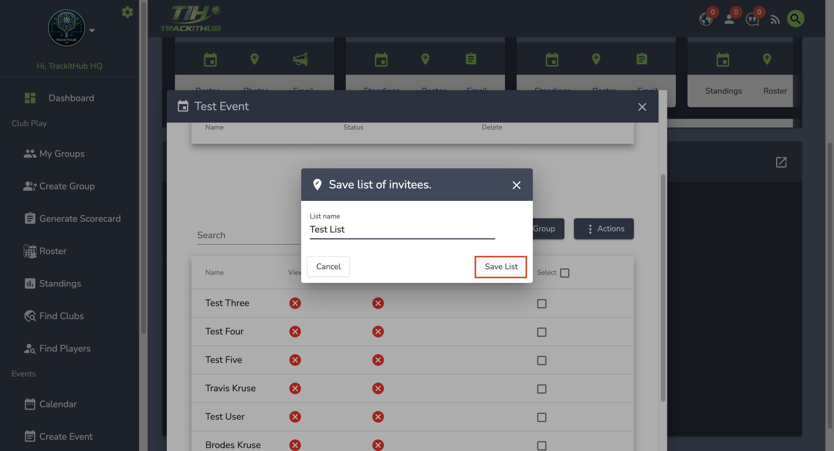
Task: Click the Create Event icon in sidebar
Action: pos(30,436)
